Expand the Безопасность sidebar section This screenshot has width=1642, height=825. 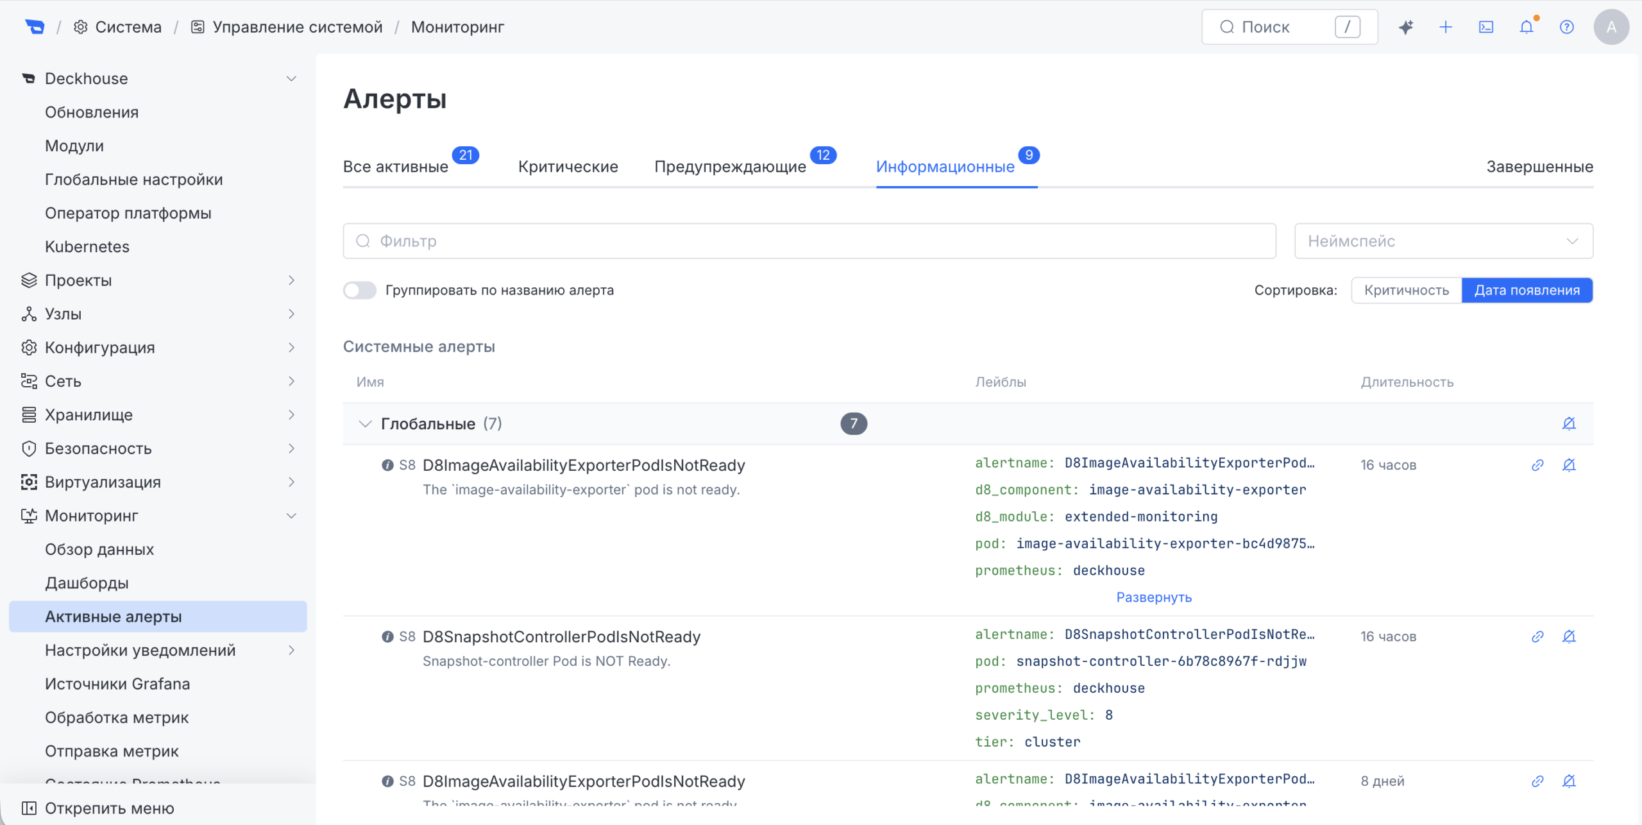[291, 448]
